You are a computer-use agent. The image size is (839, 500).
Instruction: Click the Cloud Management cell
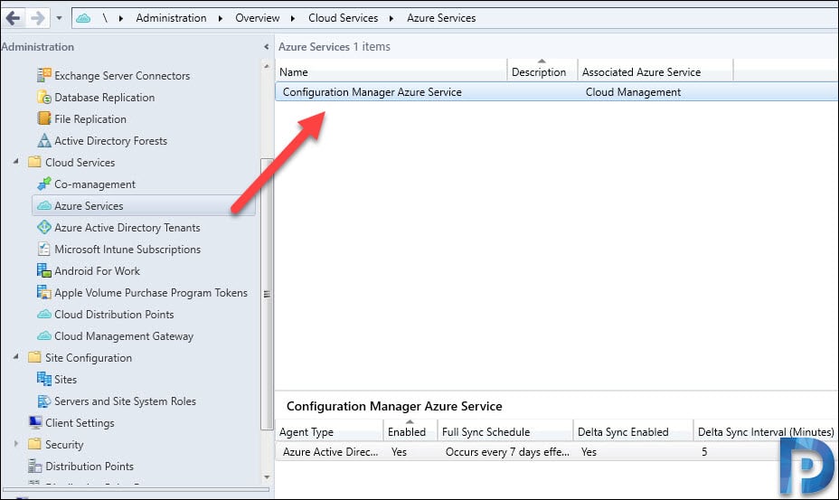coord(633,92)
